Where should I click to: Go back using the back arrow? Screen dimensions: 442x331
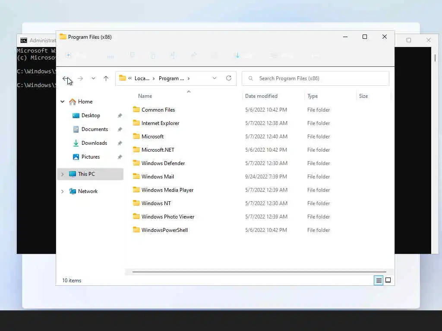pos(66,78)
